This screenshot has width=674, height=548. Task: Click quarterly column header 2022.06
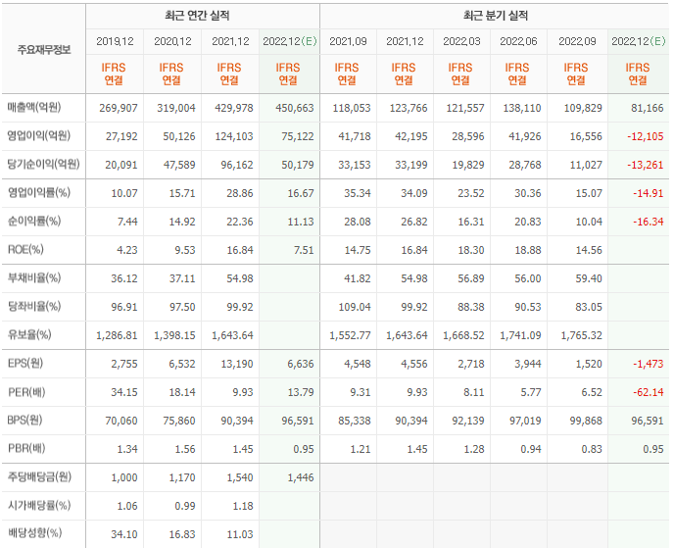pos(518,41)
